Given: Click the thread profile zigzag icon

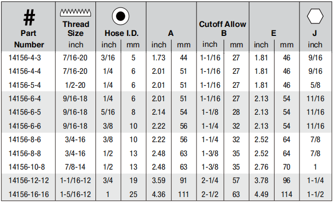Looking at the screenshot, I should pyautogui.click(x=75, y=13).
